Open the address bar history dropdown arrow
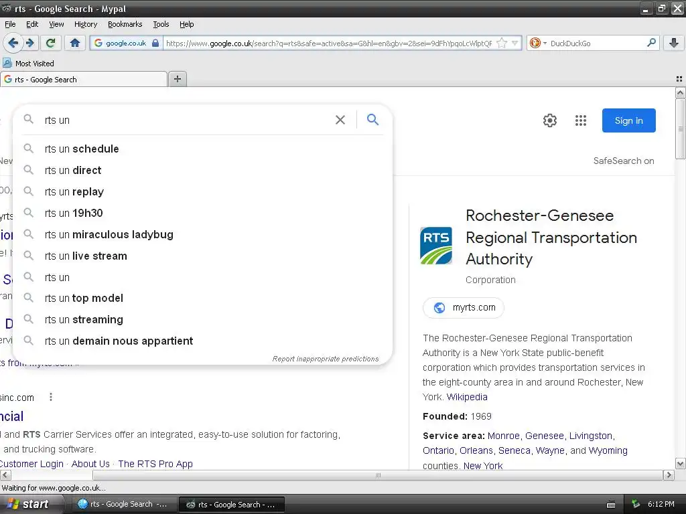Viewport: 686px width, 514px height. (x=515, y=43)
